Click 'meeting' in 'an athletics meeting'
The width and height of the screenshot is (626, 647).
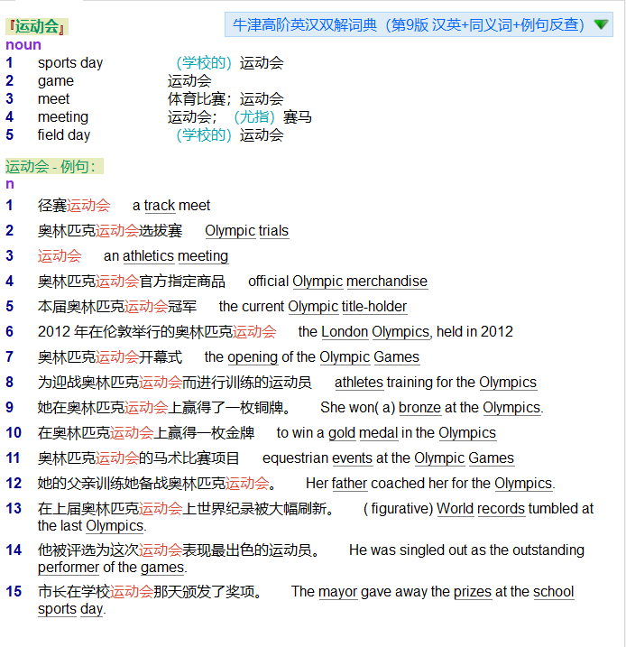(203, 256)
